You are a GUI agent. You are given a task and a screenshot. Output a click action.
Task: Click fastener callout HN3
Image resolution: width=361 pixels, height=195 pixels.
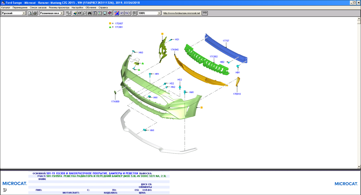(141, 52)
